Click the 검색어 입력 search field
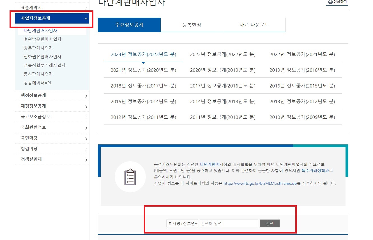 click(x=229, y=223)
